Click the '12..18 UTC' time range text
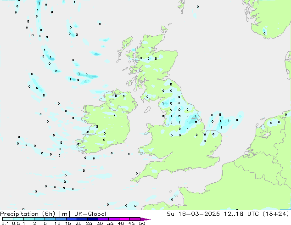The width and height of the screenshot is (291, 225). tap(241, 214)
